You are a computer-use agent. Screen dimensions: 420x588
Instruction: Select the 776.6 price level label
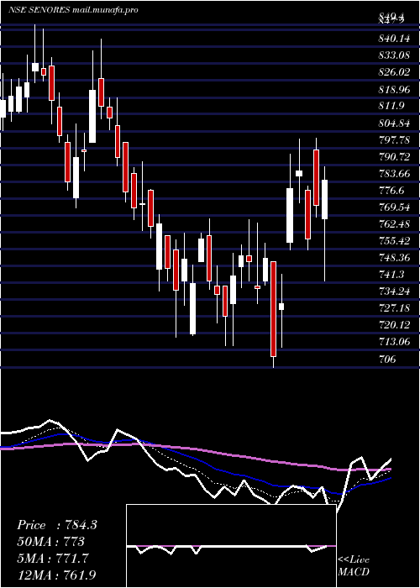tap(391, 191)
